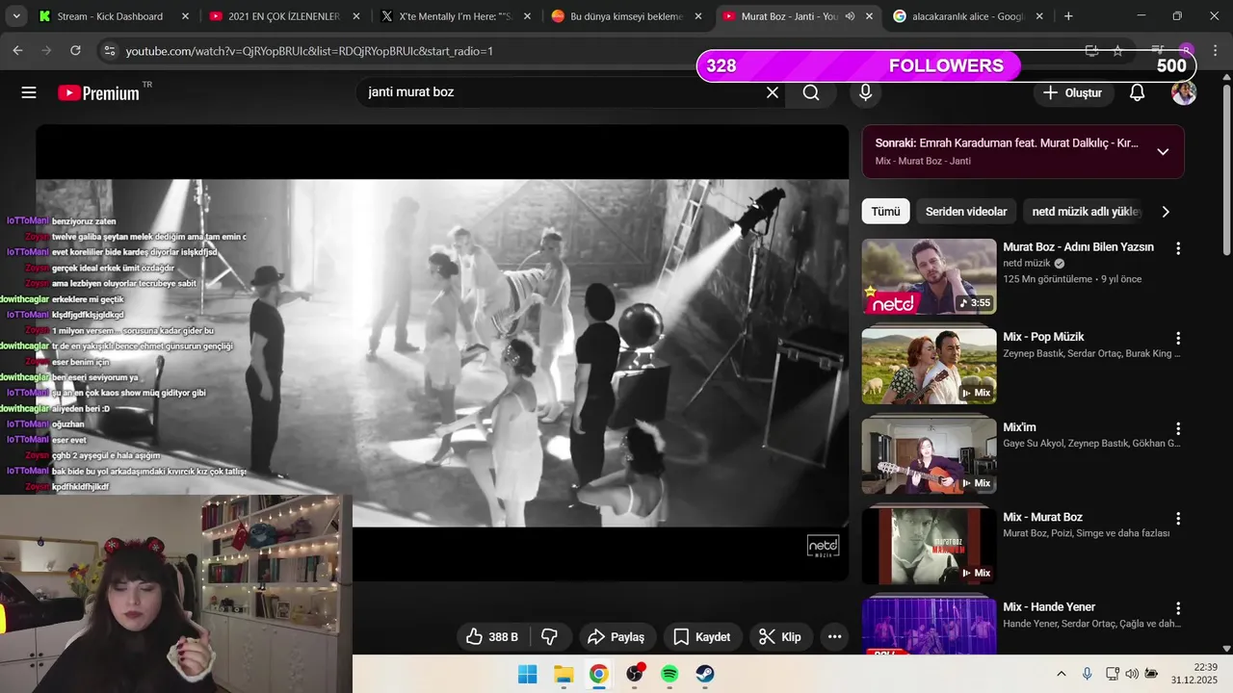1233x693 pixels.
Task: Open Mix'im playlist thumbnail
Action: 929,455
